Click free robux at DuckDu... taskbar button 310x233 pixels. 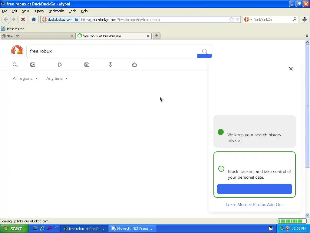pos(84,229)
